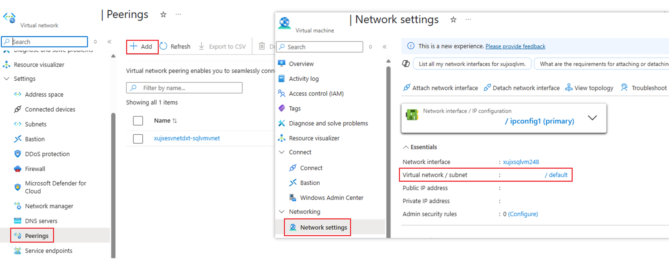
Task: Collapse the Settings section chevron
Action: coord(6,79)
